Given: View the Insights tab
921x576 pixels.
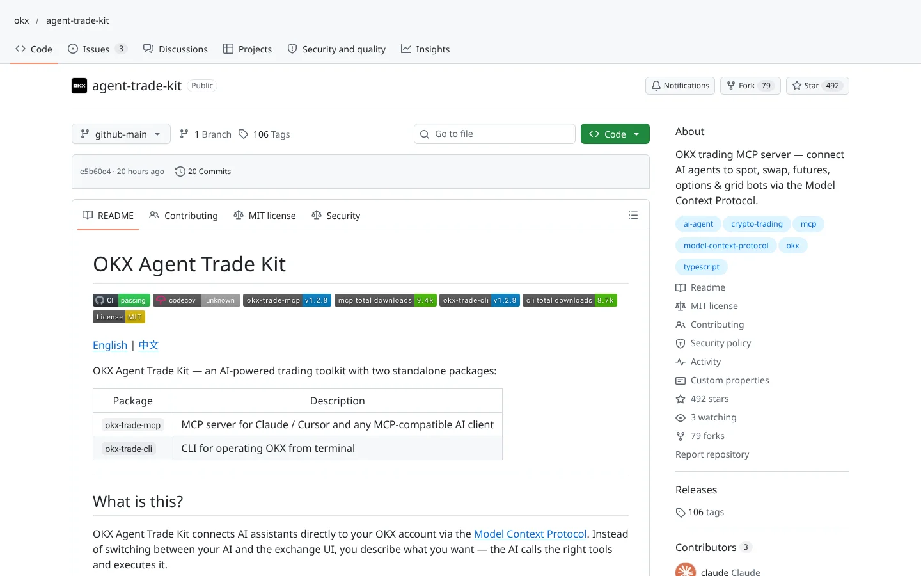Looking at the screenshot, I should (x=425, y=49).
